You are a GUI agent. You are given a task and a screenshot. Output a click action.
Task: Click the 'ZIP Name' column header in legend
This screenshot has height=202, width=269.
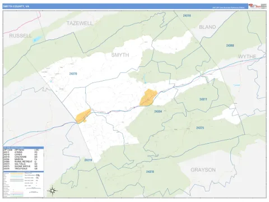[19, 150]
